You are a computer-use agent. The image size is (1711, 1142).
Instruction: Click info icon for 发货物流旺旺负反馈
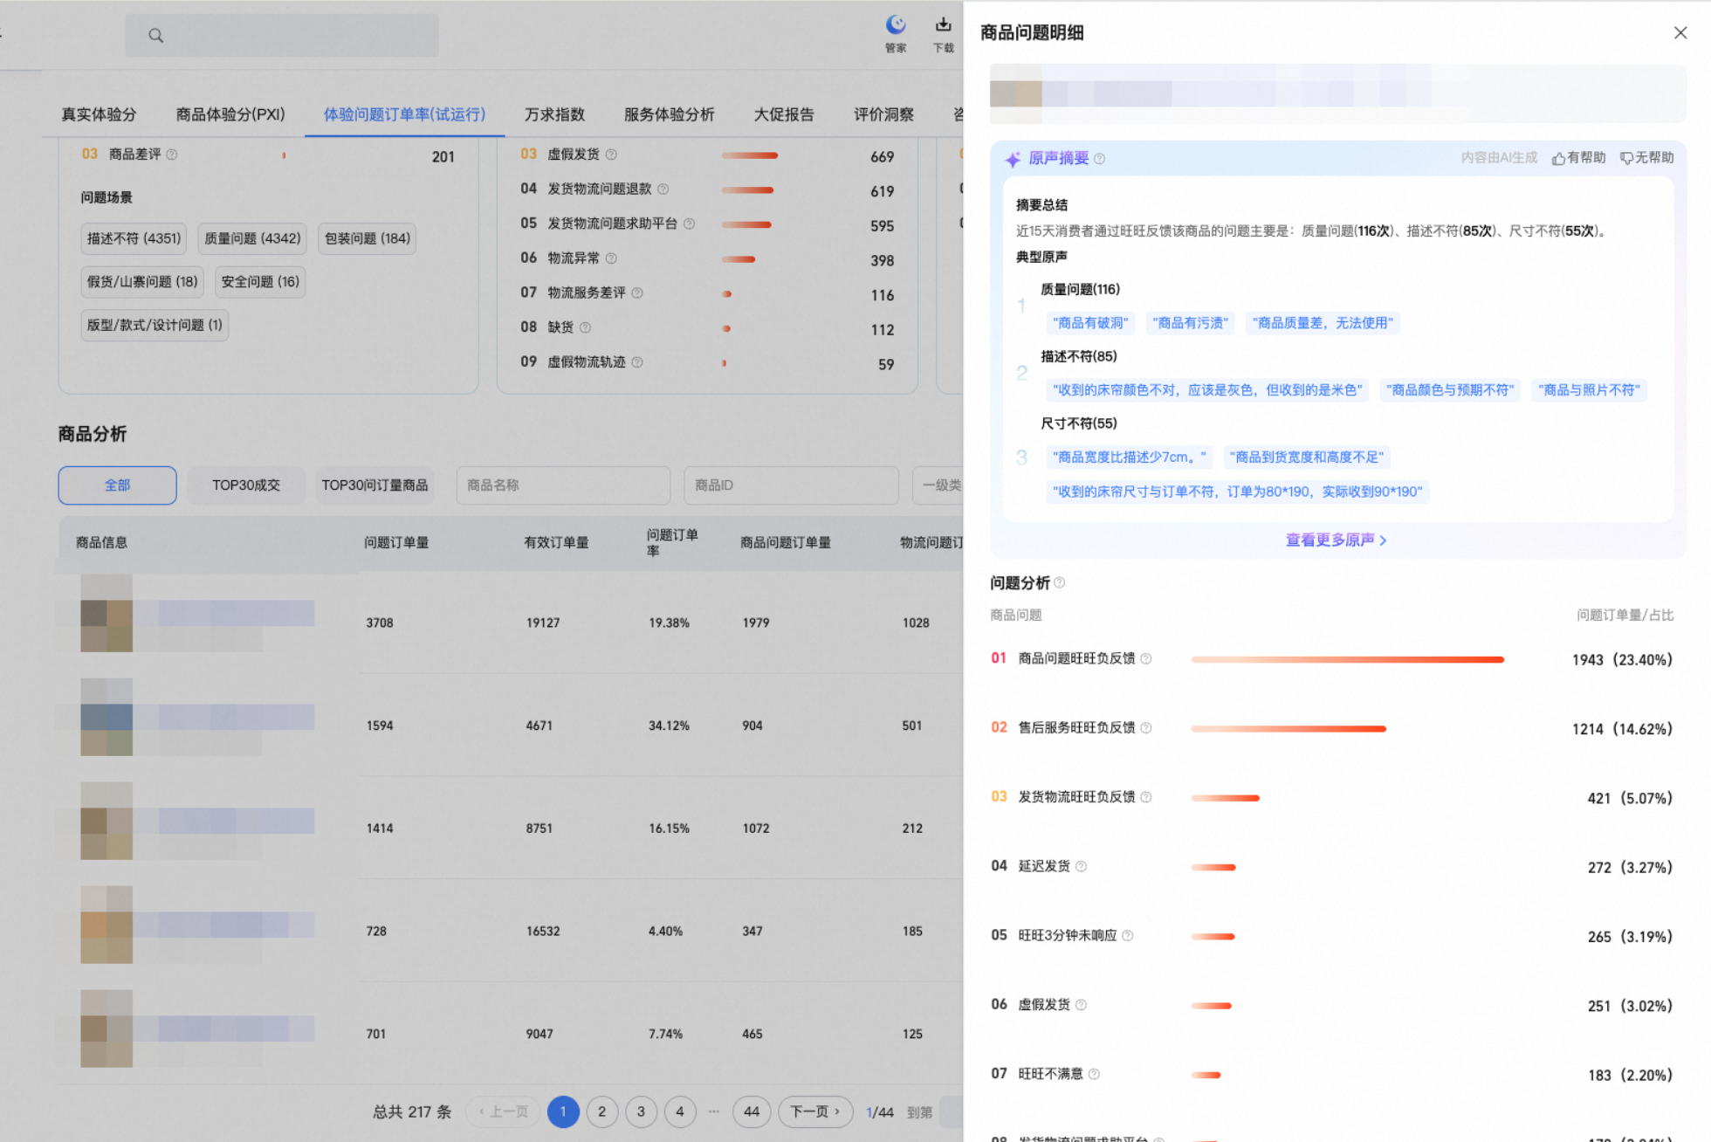[x=1146, y=796]
